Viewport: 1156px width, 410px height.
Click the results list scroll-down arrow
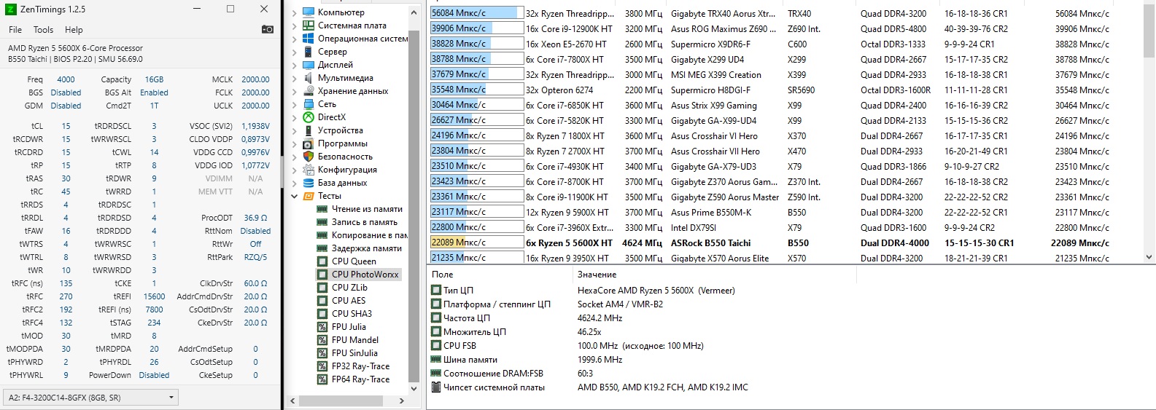pyautogui.click(x=1149, y=257)
